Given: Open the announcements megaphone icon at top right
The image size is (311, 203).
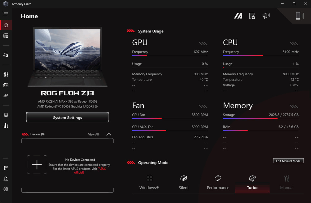Looking at the screenshot, I should click(x=266, y=16).
